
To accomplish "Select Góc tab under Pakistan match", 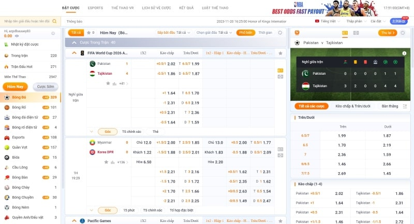I will [108, 131].
